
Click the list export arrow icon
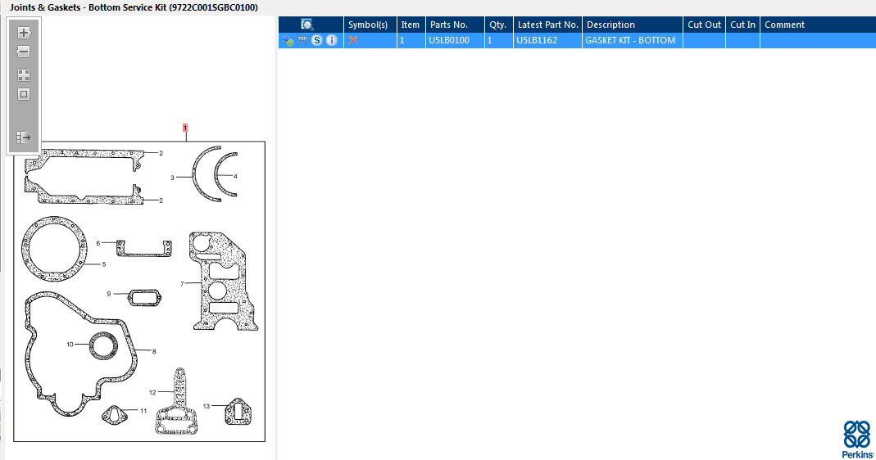(x=24, y=138)
